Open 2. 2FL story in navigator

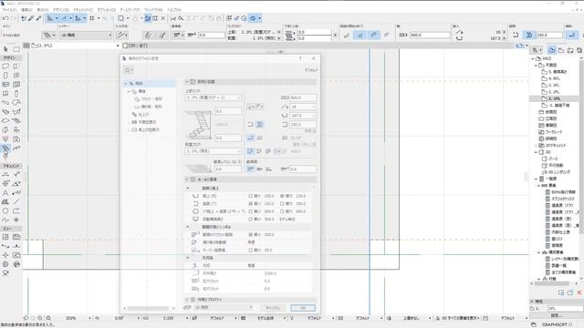(554, 92)
